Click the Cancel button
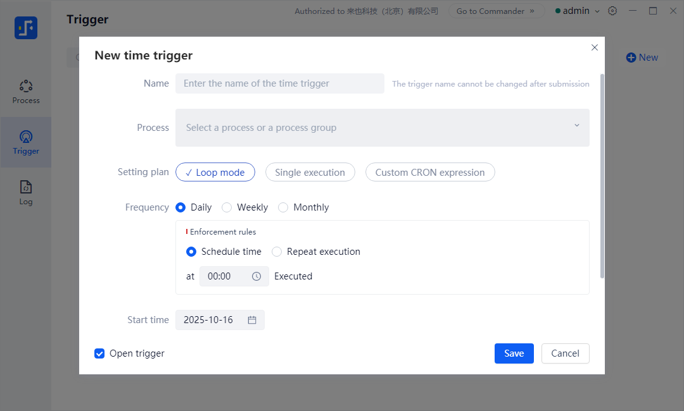 coord(565,353)
